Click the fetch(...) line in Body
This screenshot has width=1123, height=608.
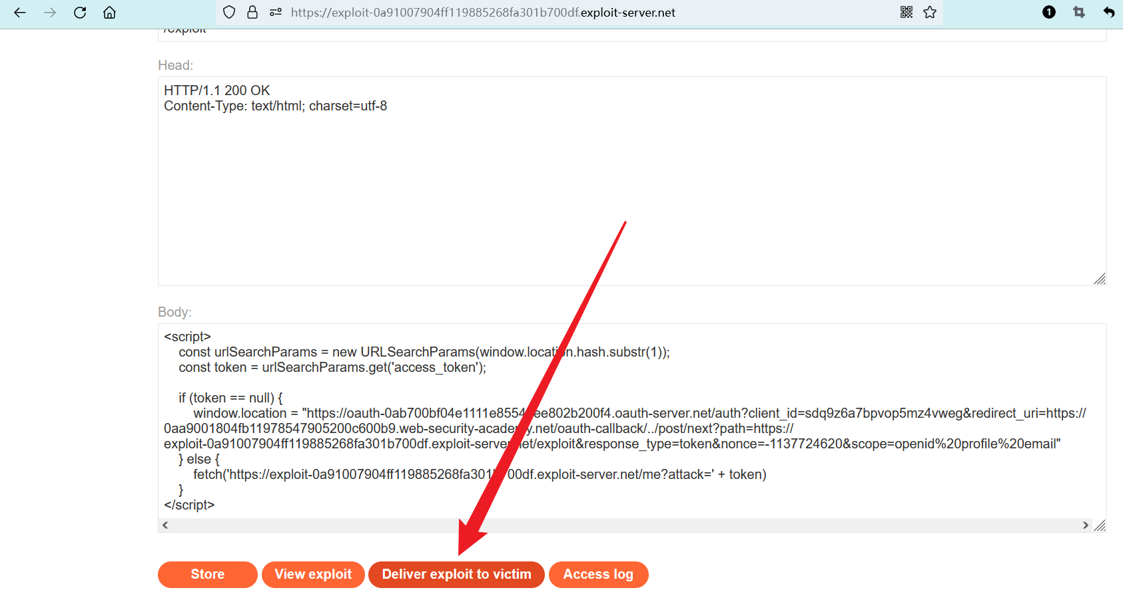coord(480,474)
